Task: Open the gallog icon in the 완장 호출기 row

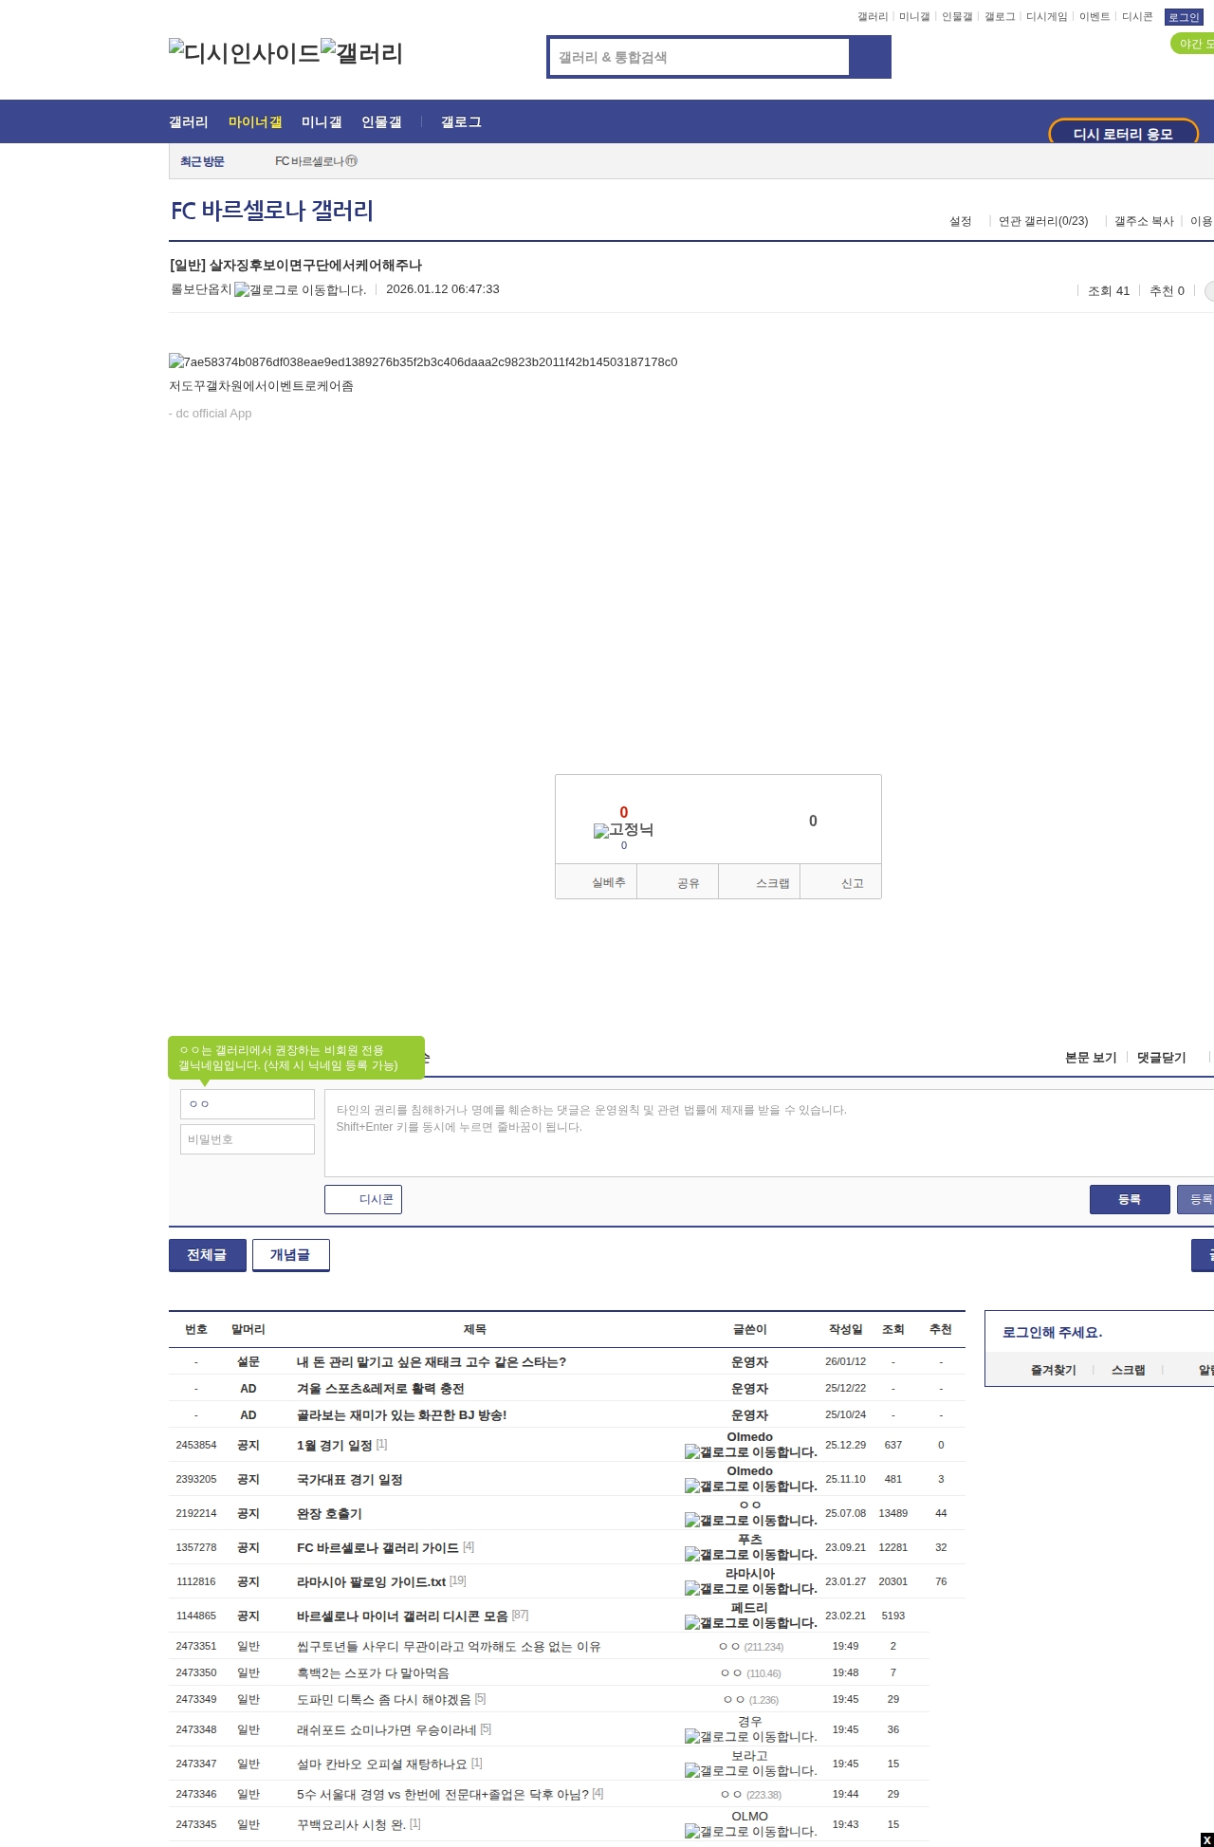Action: pos(751,1521)
